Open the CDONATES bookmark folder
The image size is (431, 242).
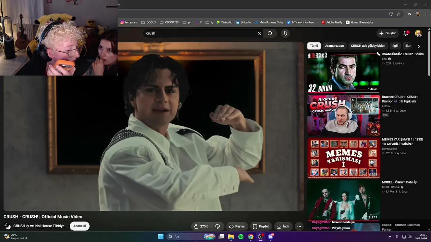[x=169, y=23]
